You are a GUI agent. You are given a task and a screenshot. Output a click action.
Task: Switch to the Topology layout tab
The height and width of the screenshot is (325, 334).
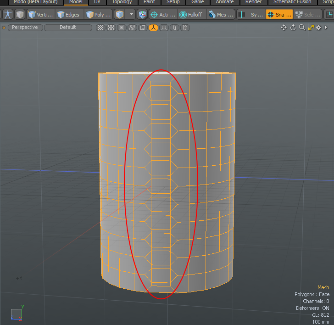point(122,2)
